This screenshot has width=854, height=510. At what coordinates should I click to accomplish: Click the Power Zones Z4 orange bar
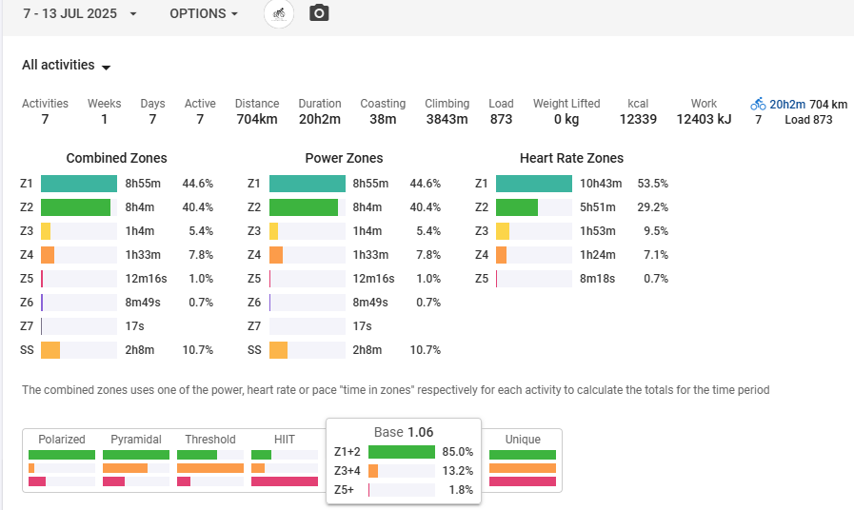[x=276, y=255]
